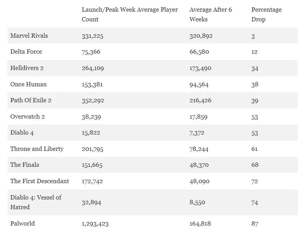
Task: Select the Average After 6 Weeks header
Action: click(211, 14)
